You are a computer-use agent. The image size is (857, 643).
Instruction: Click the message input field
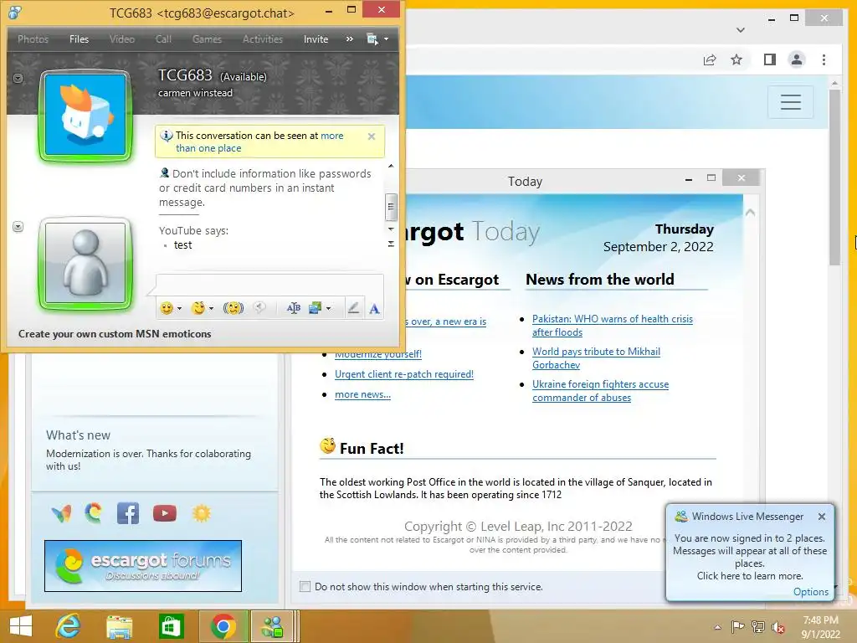[270, 285]
